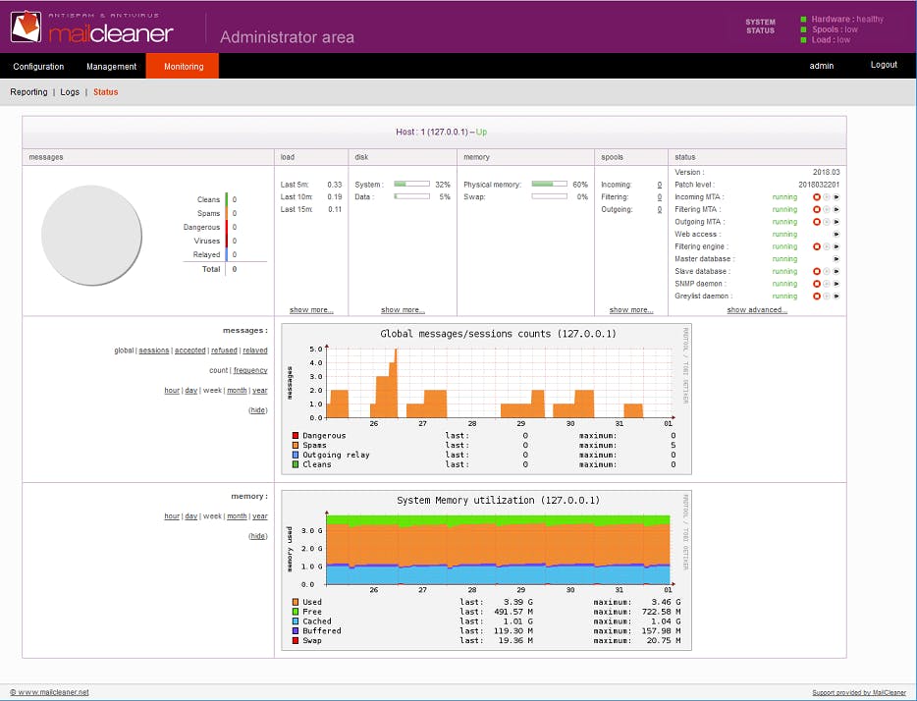The width and height of the screenshot is (917, 701).
Task: Click the Physical memory usage bar
Action: pos(549,185)
